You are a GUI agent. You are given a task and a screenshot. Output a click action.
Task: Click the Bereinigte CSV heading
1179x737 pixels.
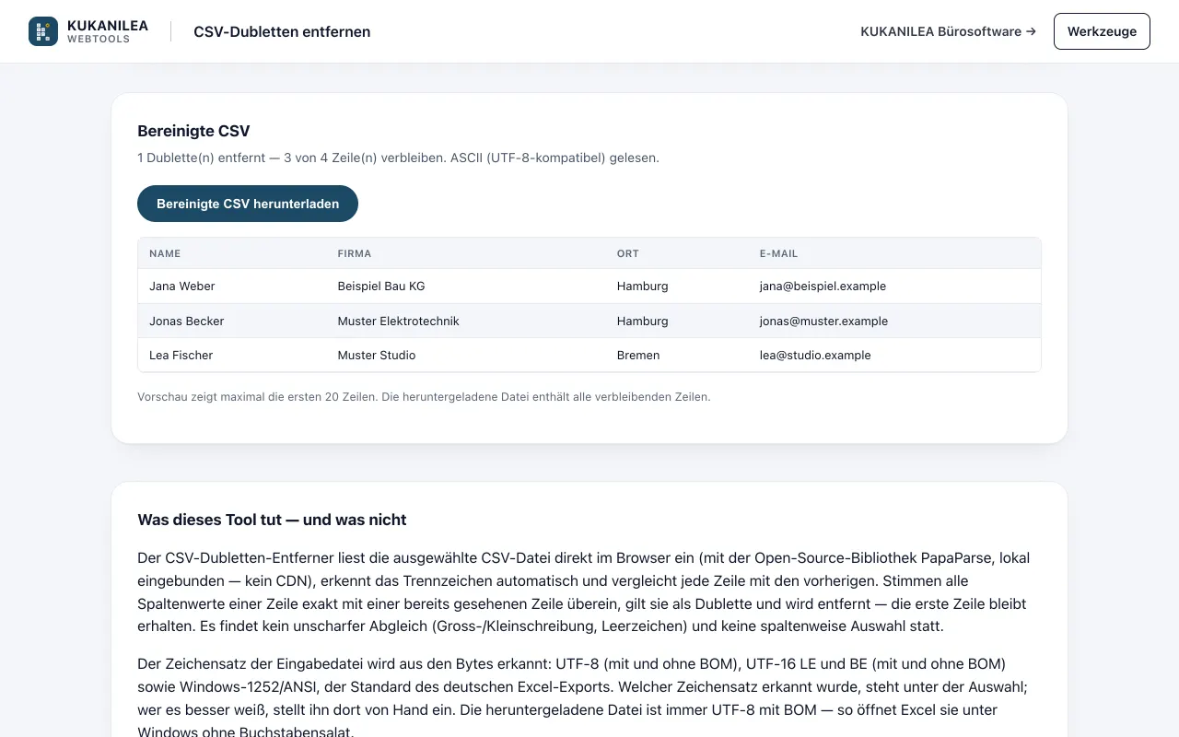[193, 131]
